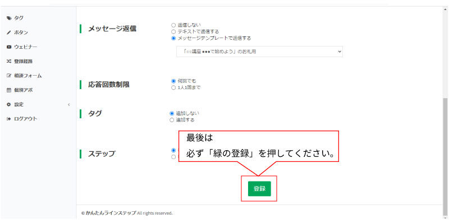Select ログアウト to sign out
This screenshot has width=449, height=223.
pos(25,119)
